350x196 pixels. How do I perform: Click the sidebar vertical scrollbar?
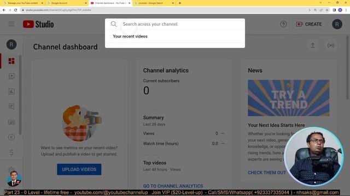[x=20, y=95]
